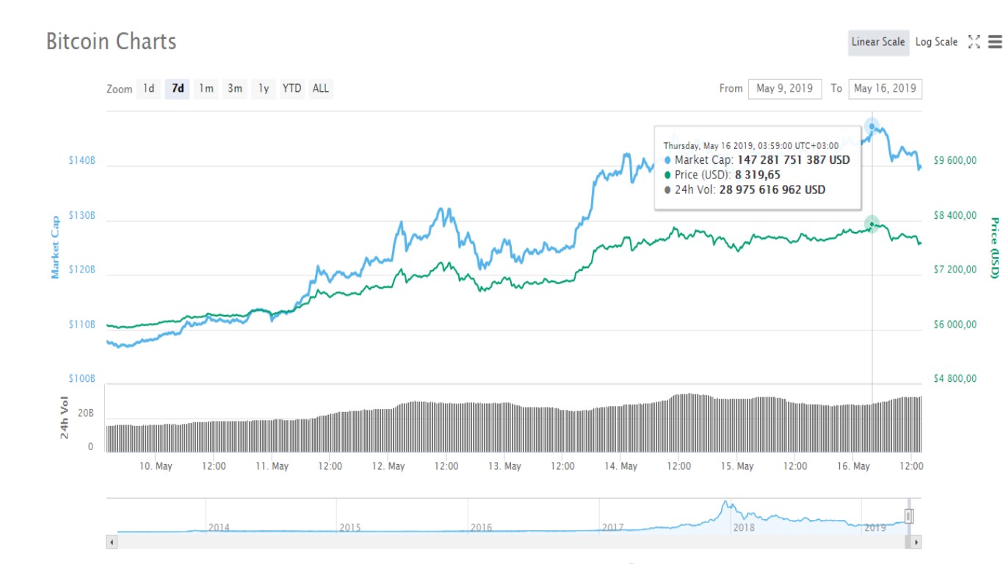Click the 2015 label in navigator

(350, 527)
